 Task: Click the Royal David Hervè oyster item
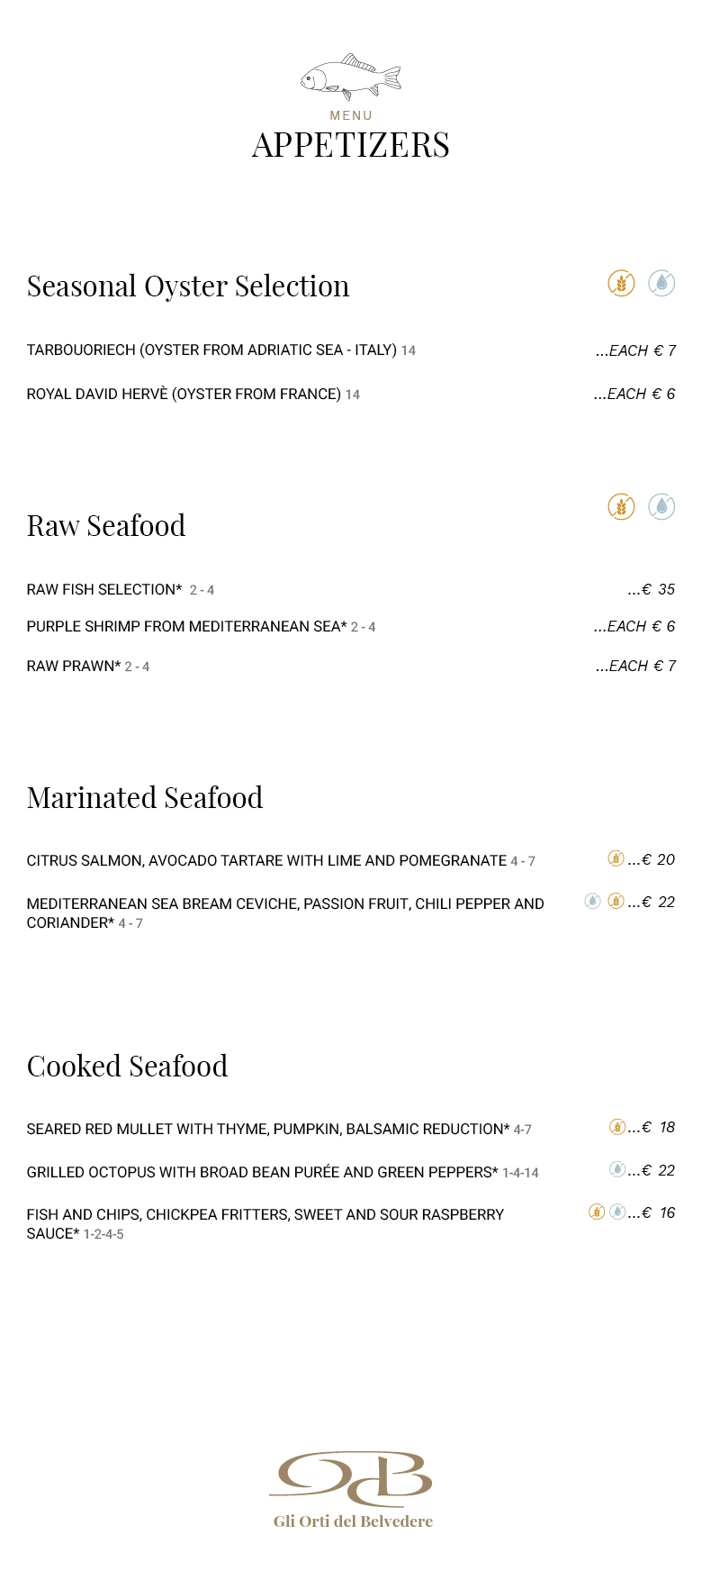[184, 395]
